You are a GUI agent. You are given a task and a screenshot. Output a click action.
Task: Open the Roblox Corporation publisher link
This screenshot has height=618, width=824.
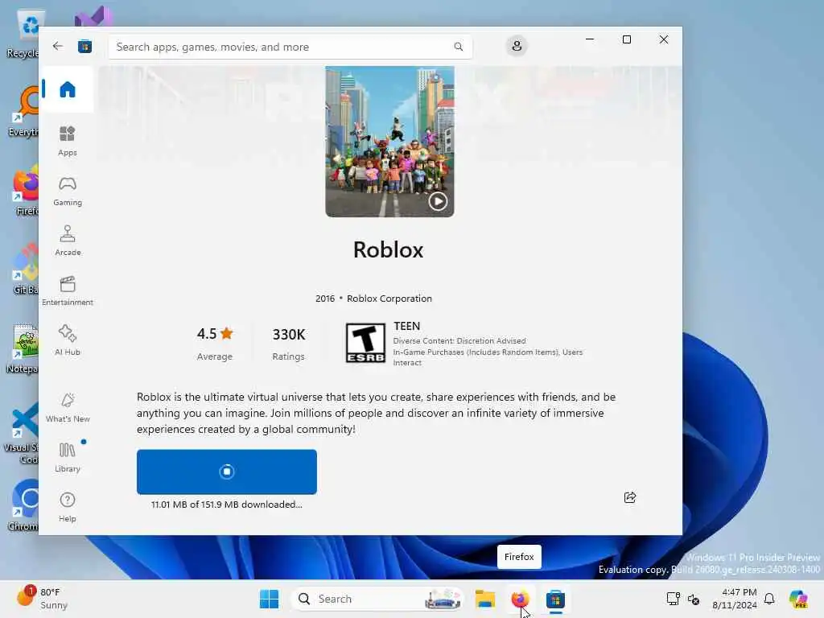[389, 299]
